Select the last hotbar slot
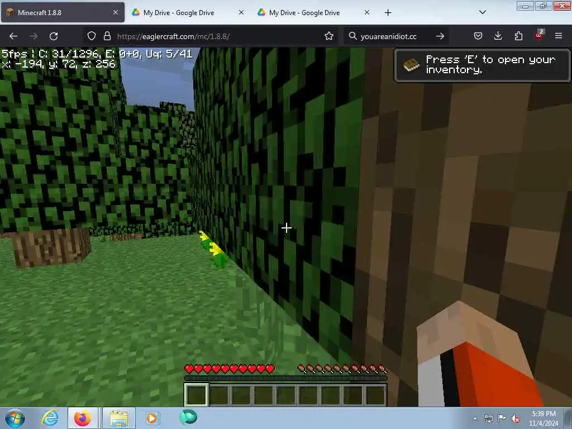 click(x=375, y=395)
